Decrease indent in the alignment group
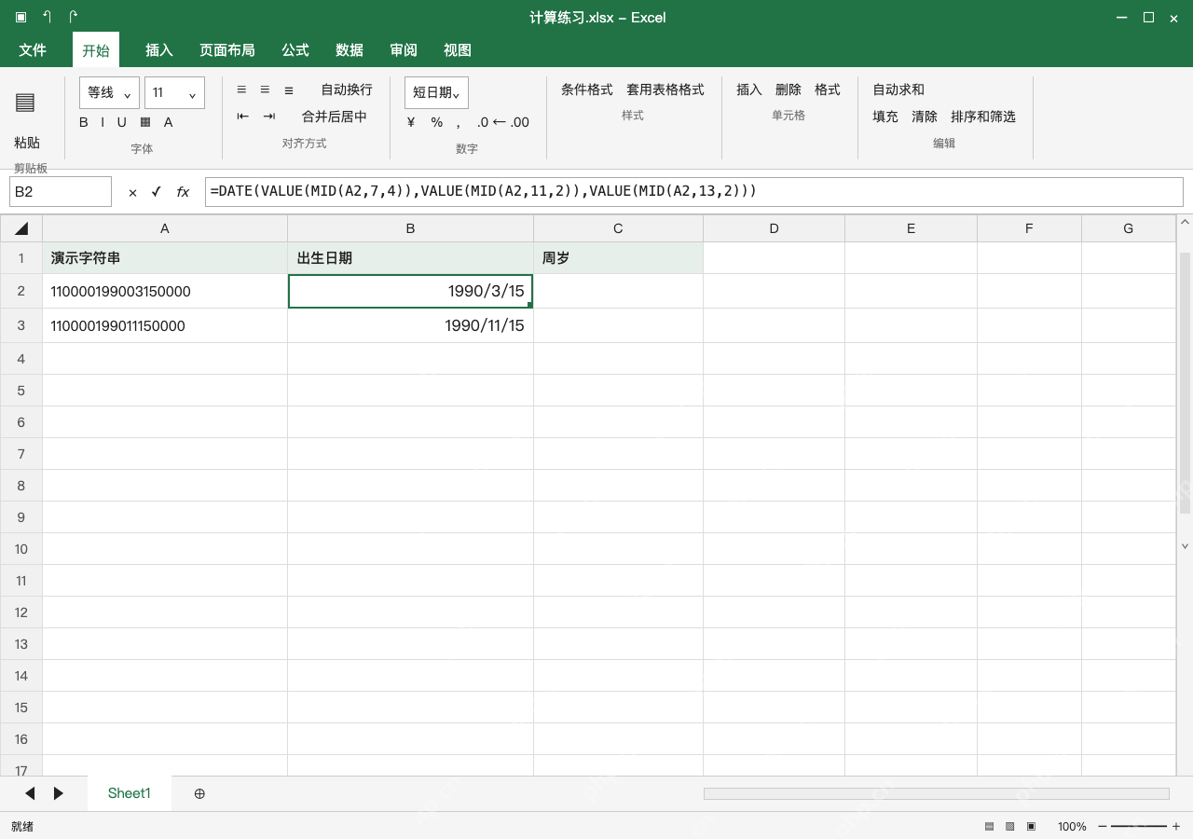This screenshot has height=839, width=1193. point(243,117)
